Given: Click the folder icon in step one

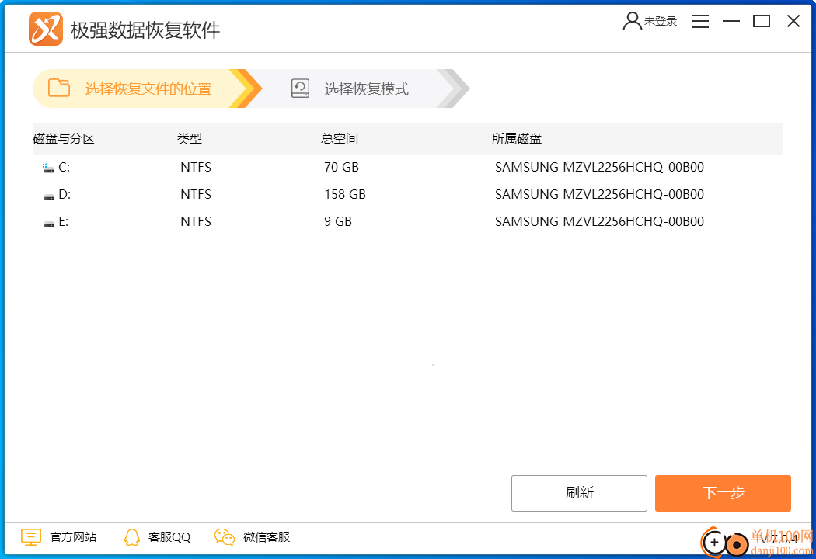Looking at the screenshot, I should (59, 88).
